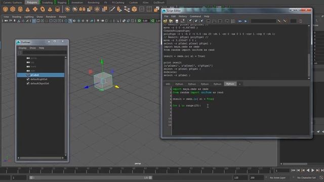324x182 pixels.
Task: Switch to the Sculpting shelf tab
Action: (x=47, y=3)
